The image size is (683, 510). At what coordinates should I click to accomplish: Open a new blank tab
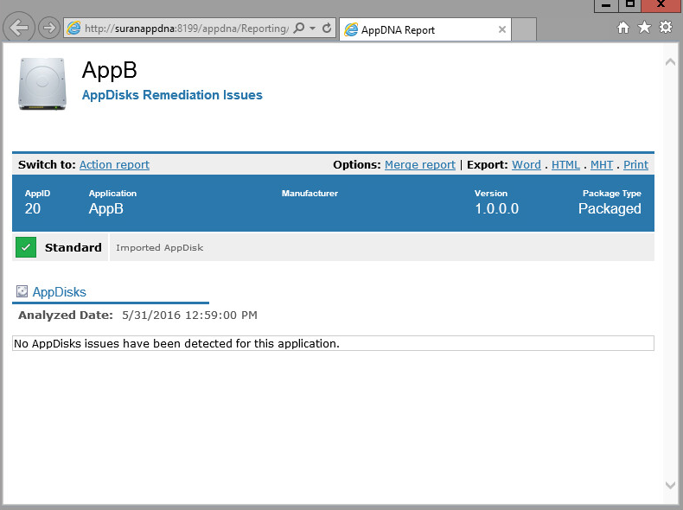pos(524,29)
